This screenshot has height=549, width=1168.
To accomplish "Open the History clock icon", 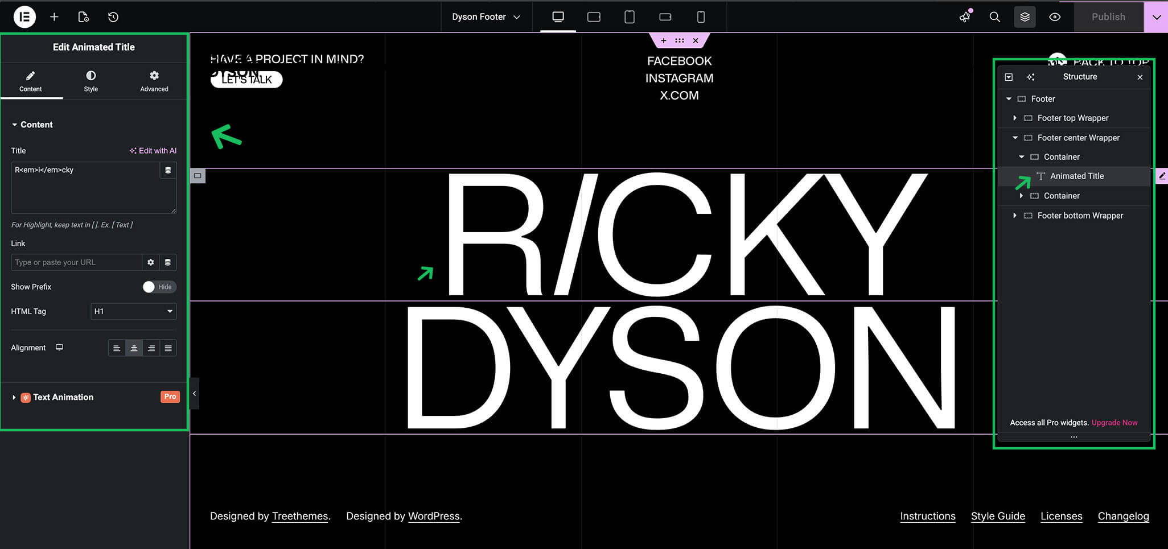I will click(x=113, y=17).
